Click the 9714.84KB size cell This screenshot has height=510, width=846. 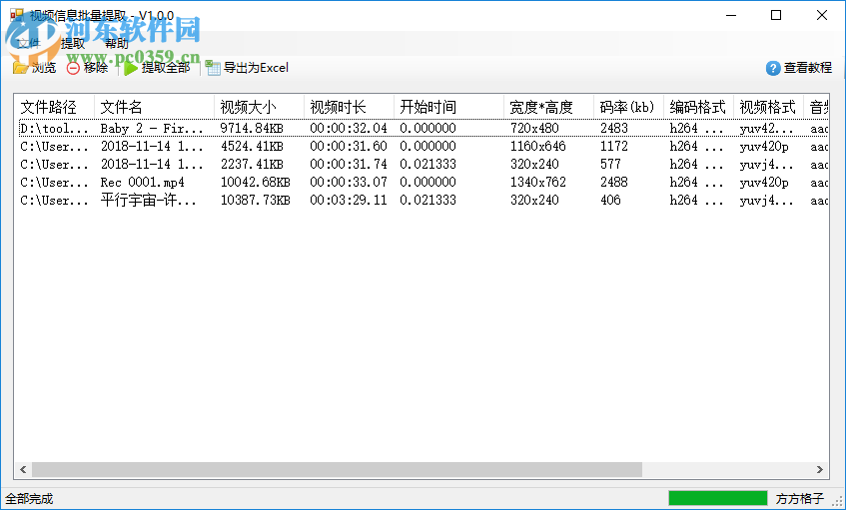click(252, 129)
